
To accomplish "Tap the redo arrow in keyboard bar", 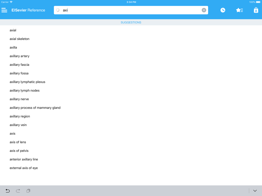I will click(18, 191).
